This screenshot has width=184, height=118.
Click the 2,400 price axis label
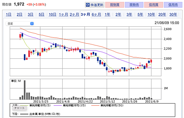[168, 39]
